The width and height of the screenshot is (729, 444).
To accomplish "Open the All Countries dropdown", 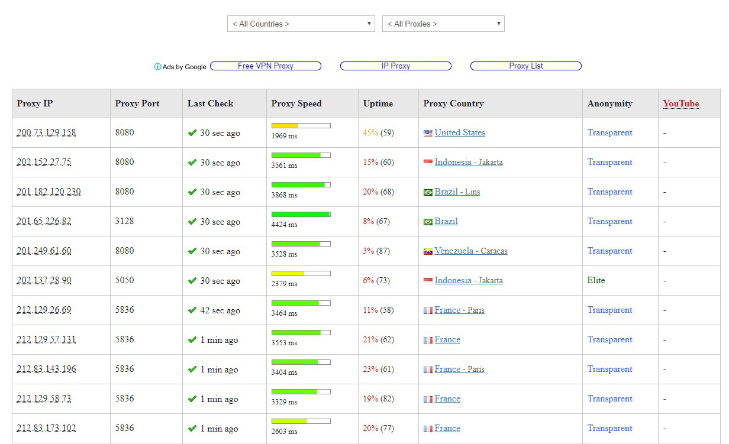I will (x=301, y=24).
